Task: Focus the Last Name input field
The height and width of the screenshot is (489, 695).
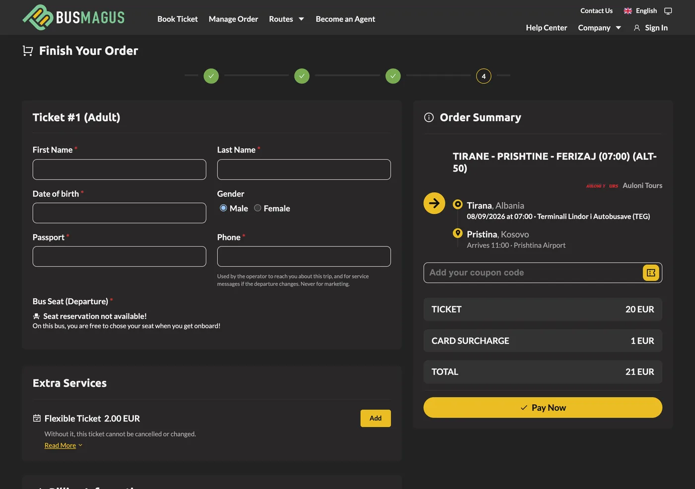Action: tap(304, 169)
